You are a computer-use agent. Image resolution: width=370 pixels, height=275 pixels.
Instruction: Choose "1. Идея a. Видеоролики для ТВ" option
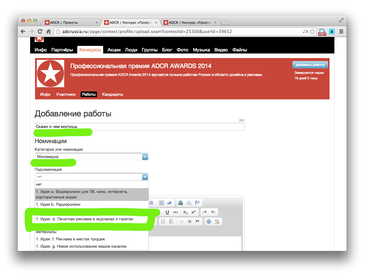point(92,194)
